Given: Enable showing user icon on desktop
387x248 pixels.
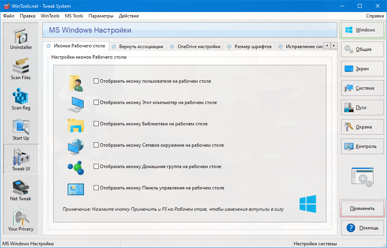Looking at the screenshot, I should click(96, 81).
